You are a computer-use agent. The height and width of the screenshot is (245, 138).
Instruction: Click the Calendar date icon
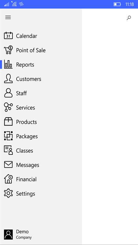(x=8, y=36)
